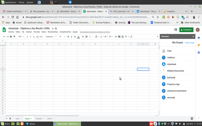
Task: Open comment history icon near Compartir
Action: click(x=176, y=30)
